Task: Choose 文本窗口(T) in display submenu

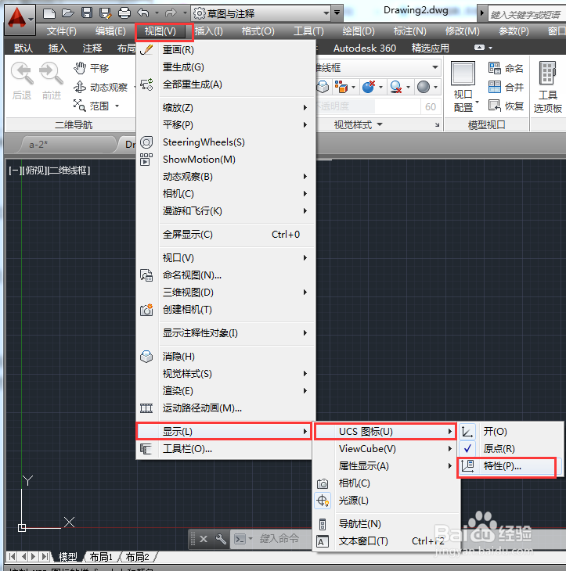Action: 385,541
